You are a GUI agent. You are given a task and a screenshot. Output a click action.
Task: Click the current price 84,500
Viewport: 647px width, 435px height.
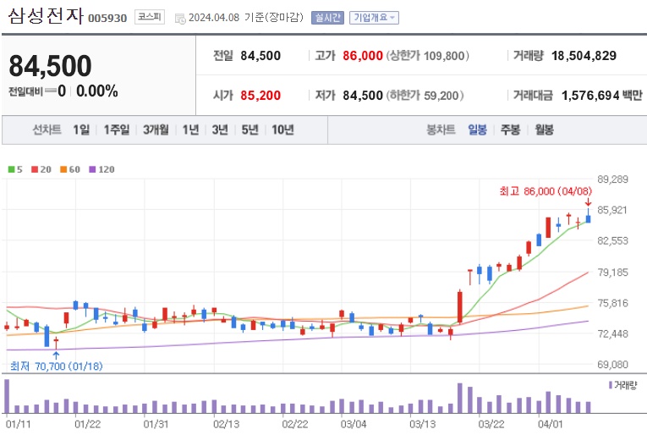[x=51, y=66]
